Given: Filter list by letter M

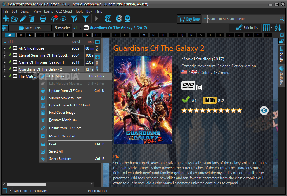Looking at the screenshot, I should (144, 35).
